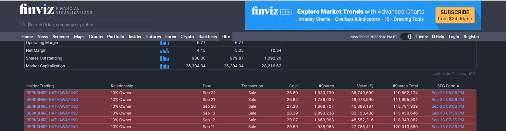The image size is (506, 131).
Task: Click the Finviz logo
Action: click(56, 9)
